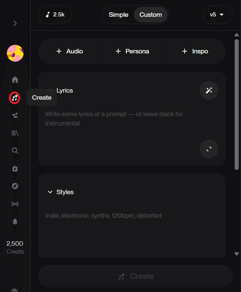Select Custom mode
This screenshot has width=241, height=292.
[x=151, y=15]
